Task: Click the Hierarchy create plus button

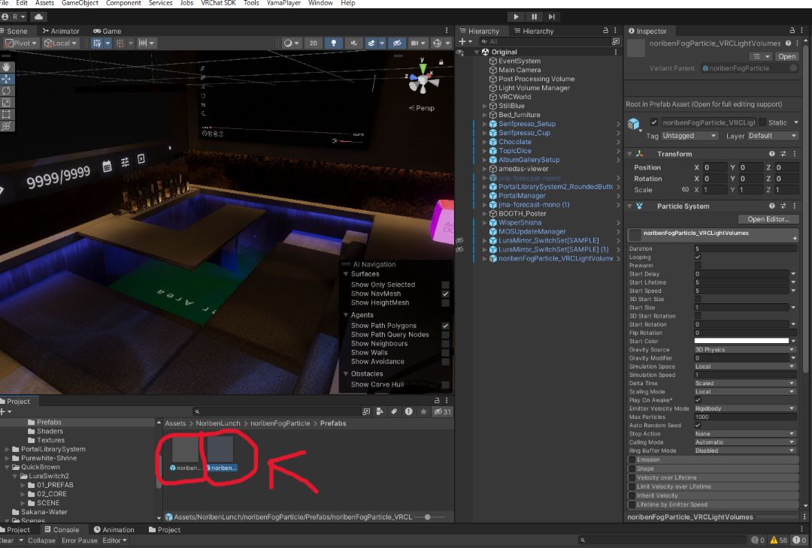Action: coord(462,41)
